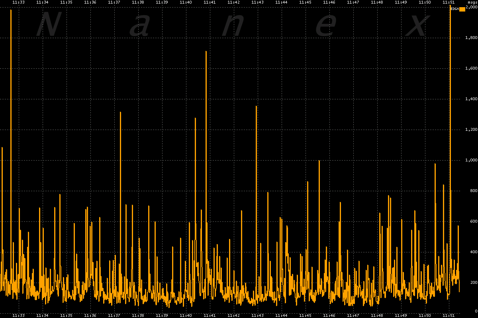This screenshot has height=318, width=478.
Task: Select the "600" y-axis value
Action: 473,222
